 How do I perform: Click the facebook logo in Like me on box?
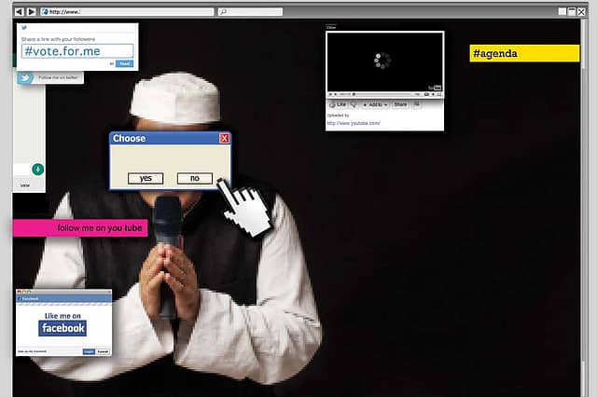coord(62,328)
